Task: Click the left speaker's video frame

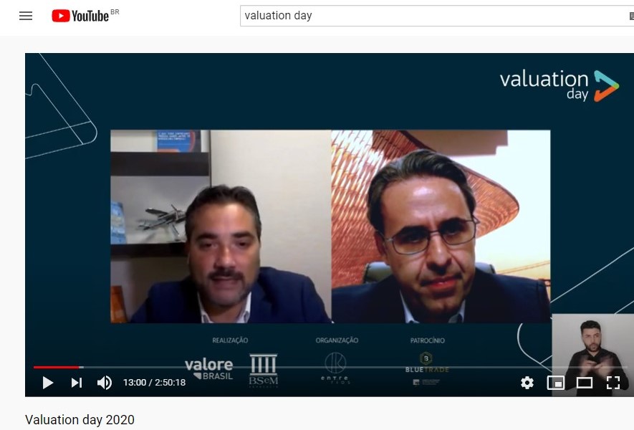Action: [221, 226]
